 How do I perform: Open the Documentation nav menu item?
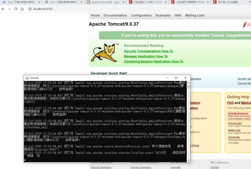(115, 15)
